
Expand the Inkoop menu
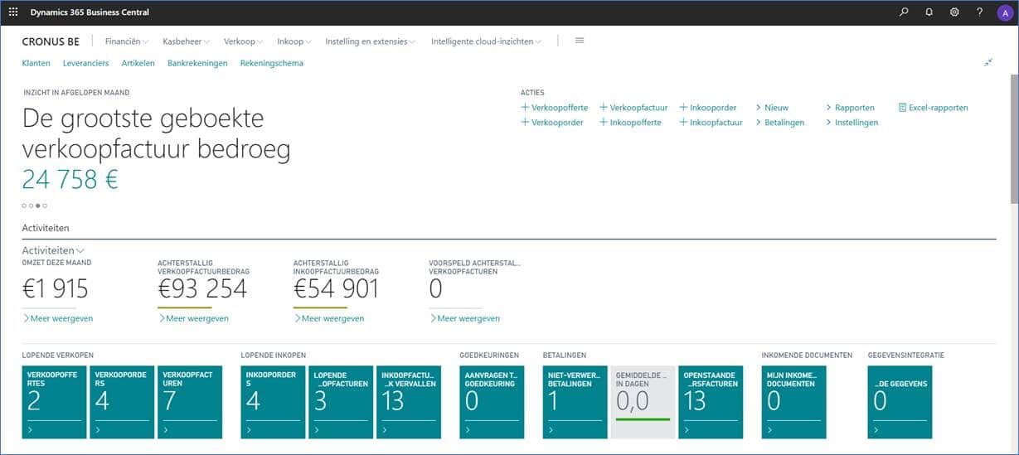point(294,41)
